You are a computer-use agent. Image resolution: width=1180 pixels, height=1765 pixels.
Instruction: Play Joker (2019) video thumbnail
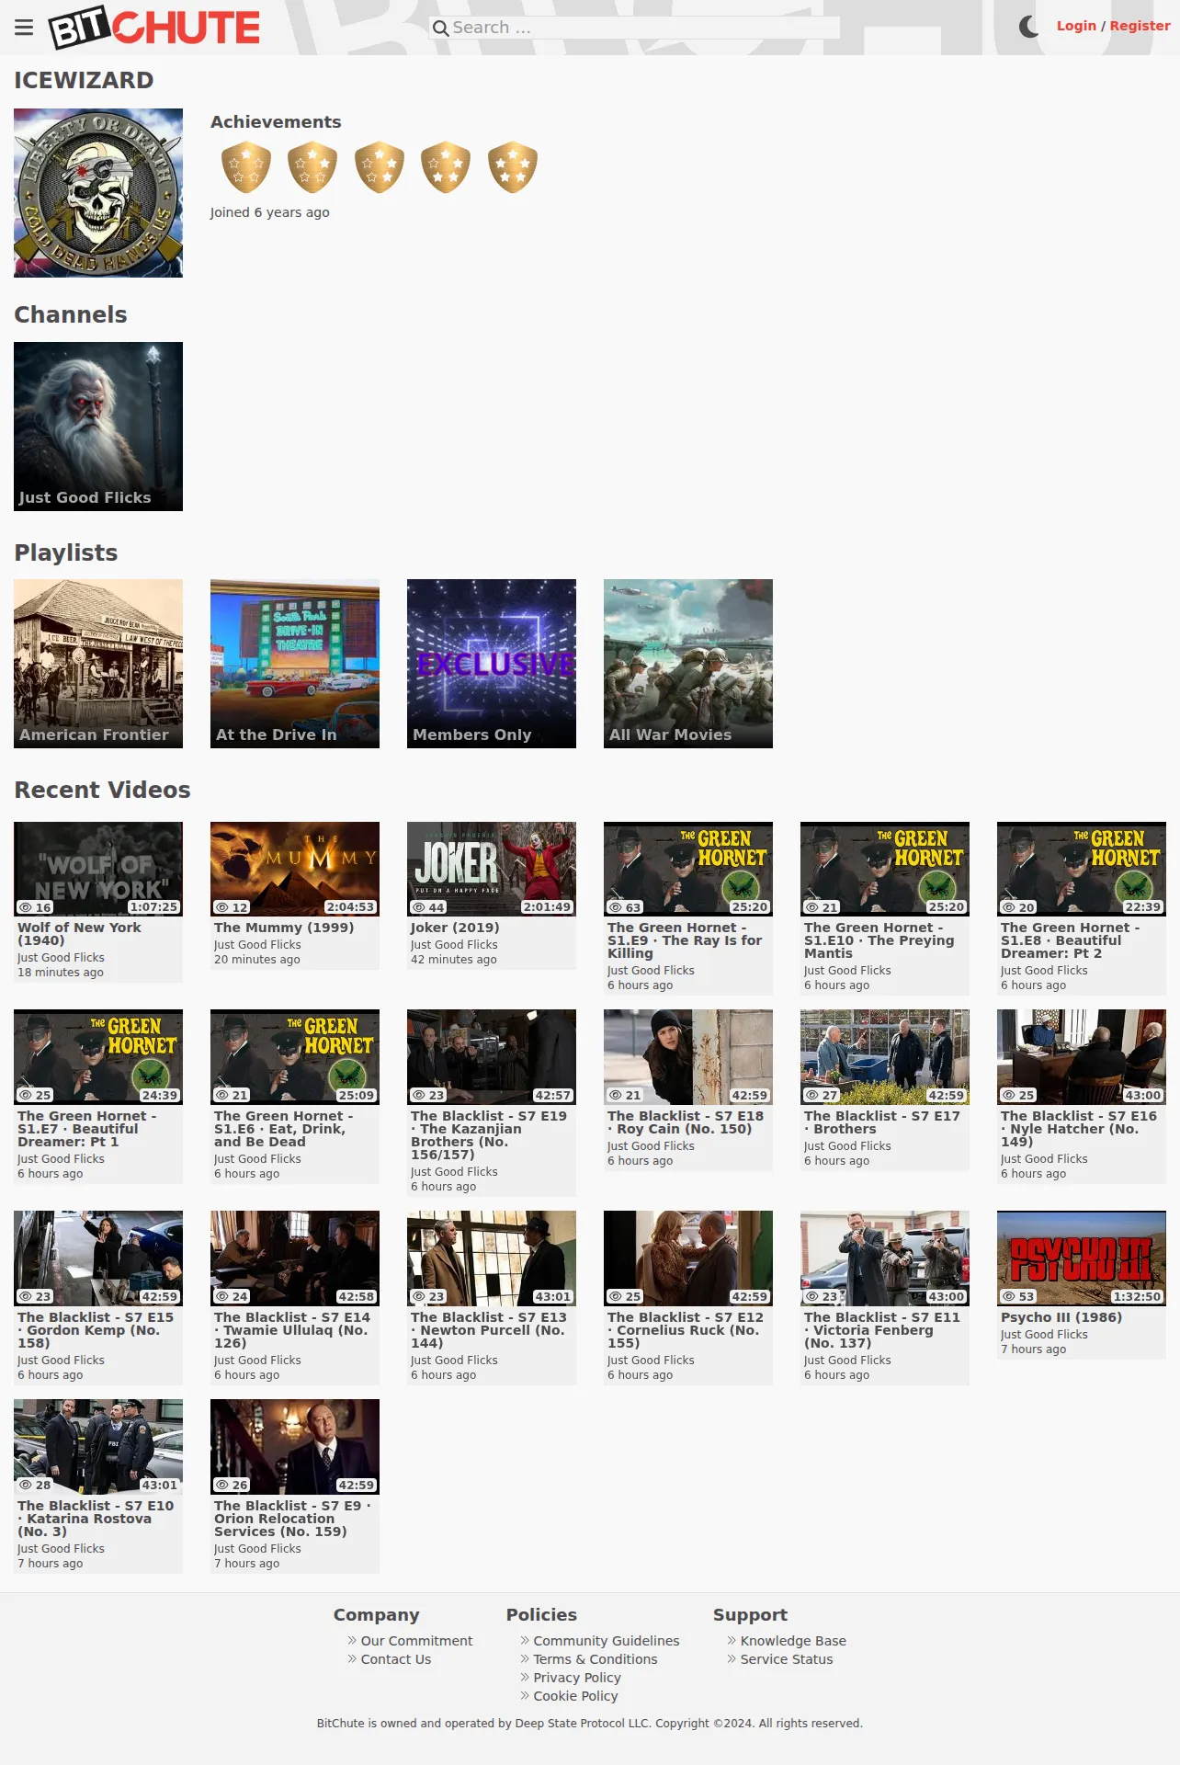pyautogui.click(x=492, y=869)
